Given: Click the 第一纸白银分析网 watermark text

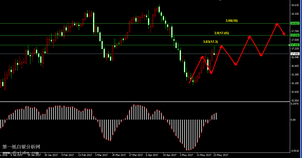Looking at the screenshot, I should [21, 147].
